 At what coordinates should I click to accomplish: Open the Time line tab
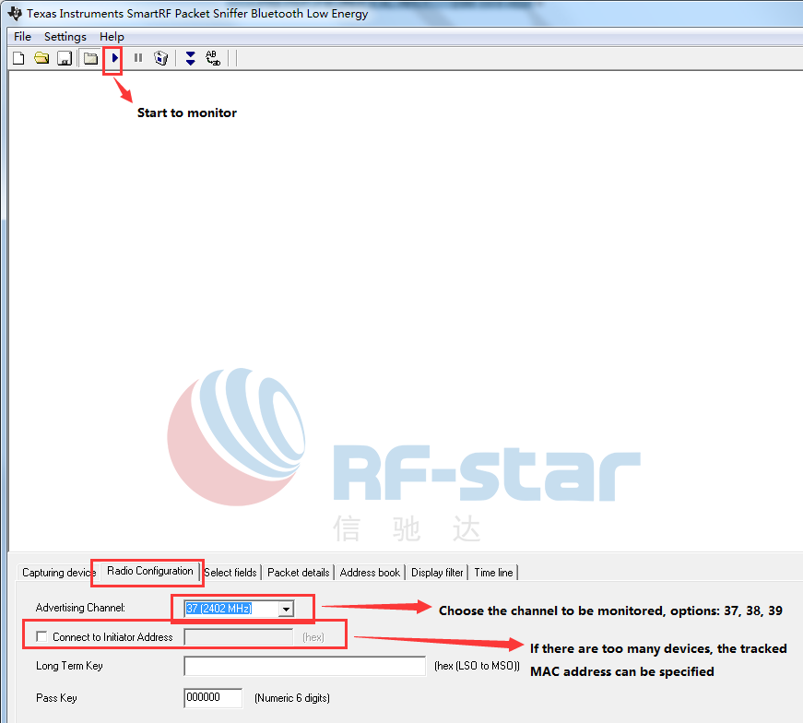coord(493,573)
